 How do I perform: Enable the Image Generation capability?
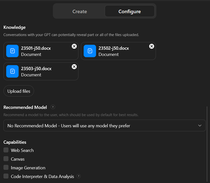(6, 168)
